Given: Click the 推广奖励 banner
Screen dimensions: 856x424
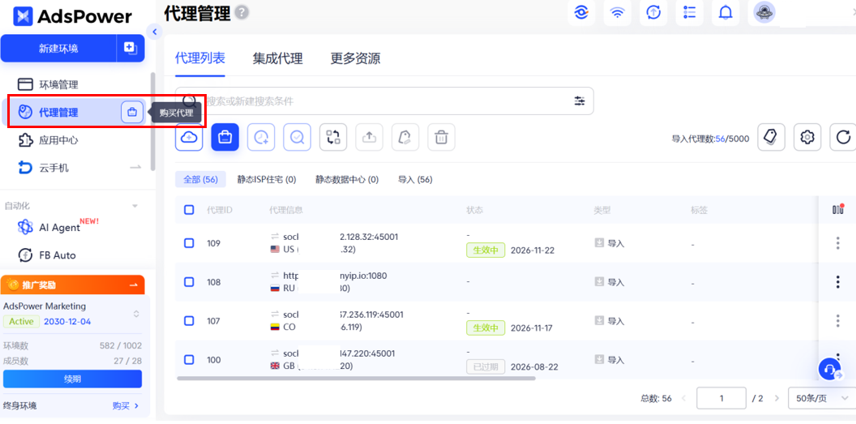Looking at the screenshot, I should tap(73, 285).
